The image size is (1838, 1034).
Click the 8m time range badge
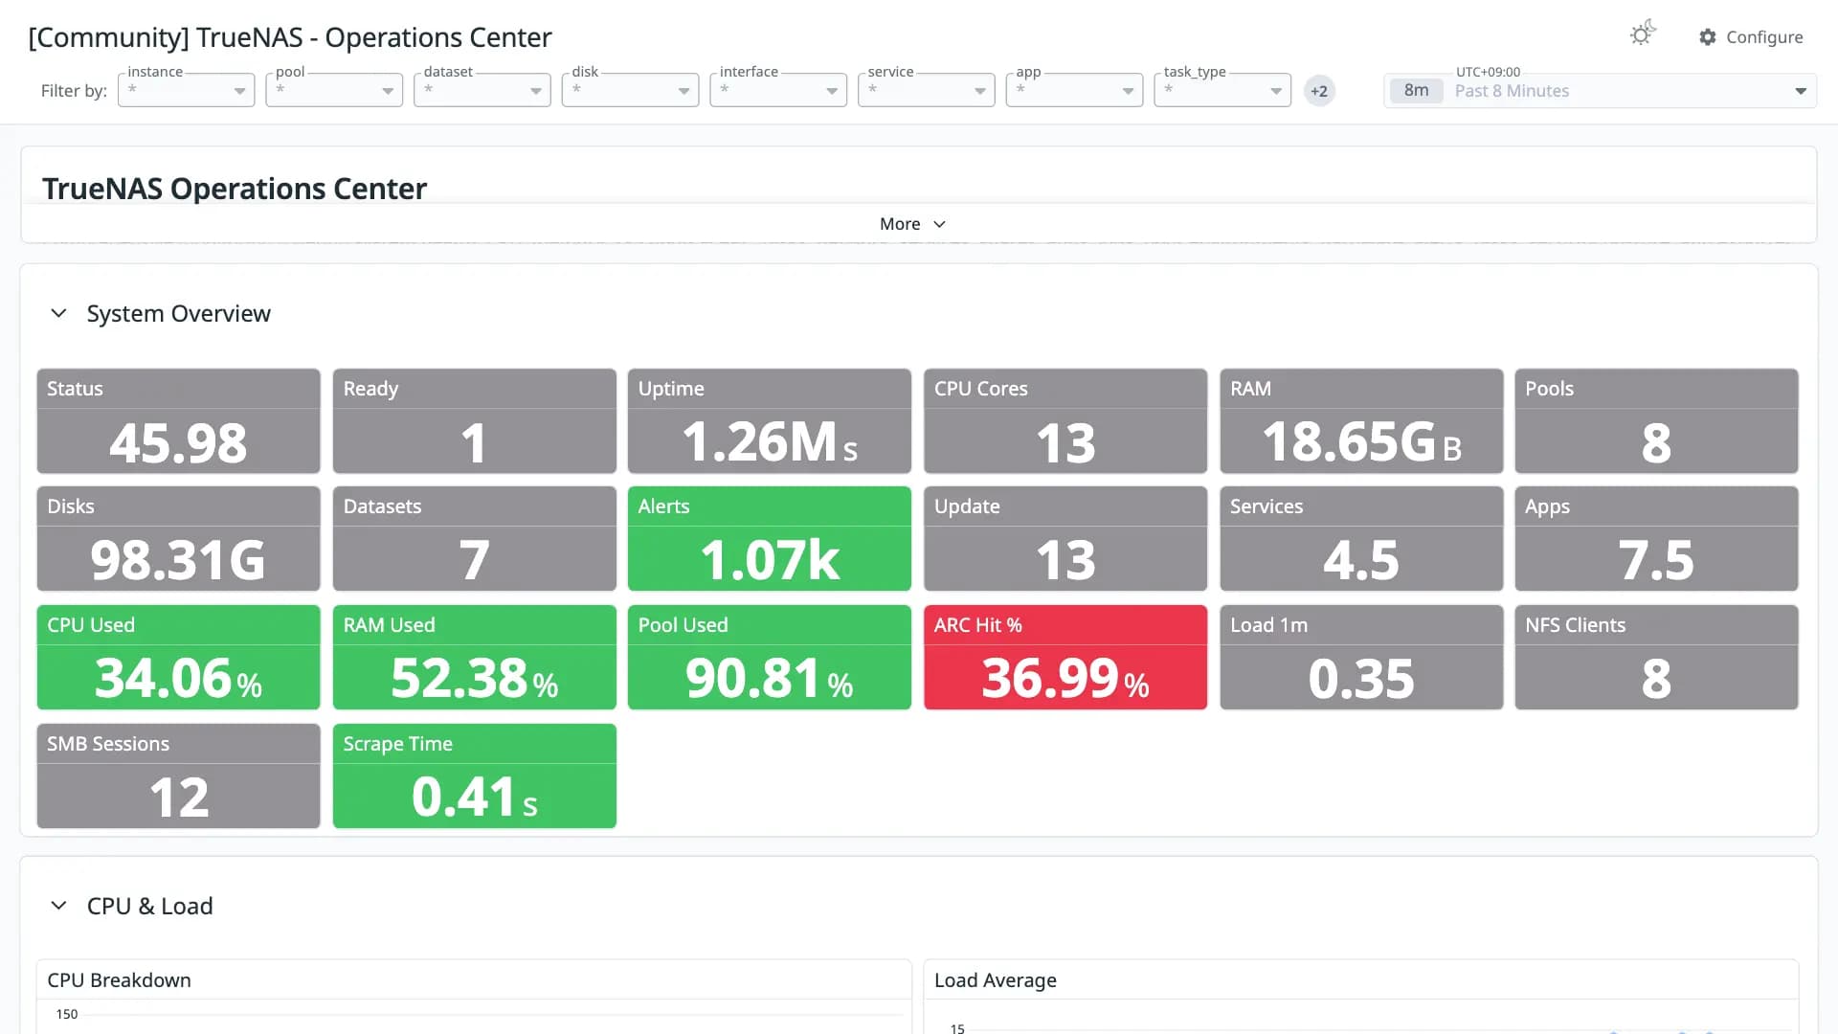pos(1416,91)
